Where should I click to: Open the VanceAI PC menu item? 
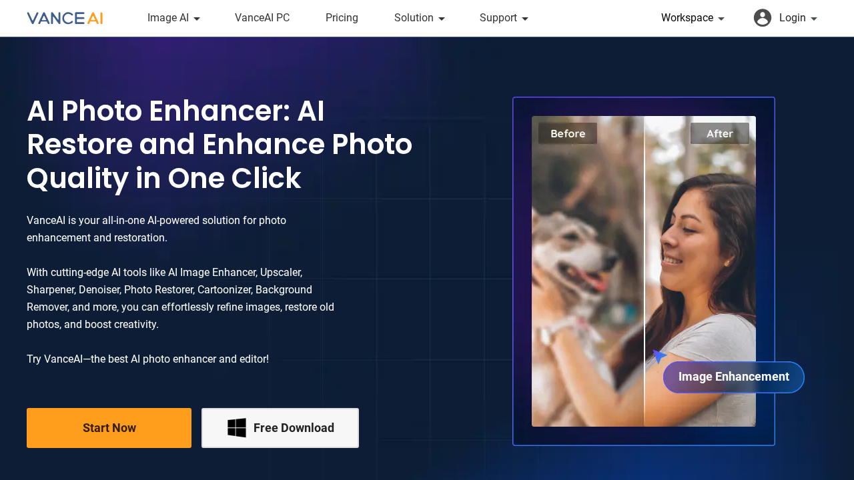(262, 18)
